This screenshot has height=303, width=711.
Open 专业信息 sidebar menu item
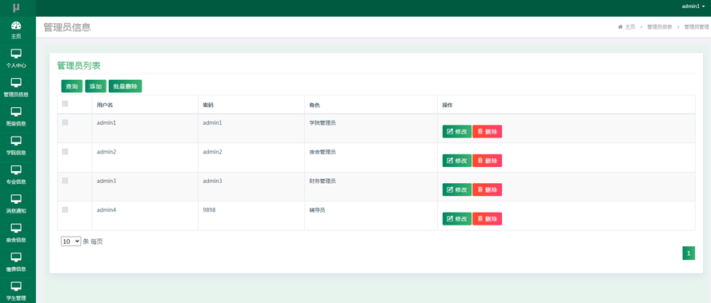point(16,175)
